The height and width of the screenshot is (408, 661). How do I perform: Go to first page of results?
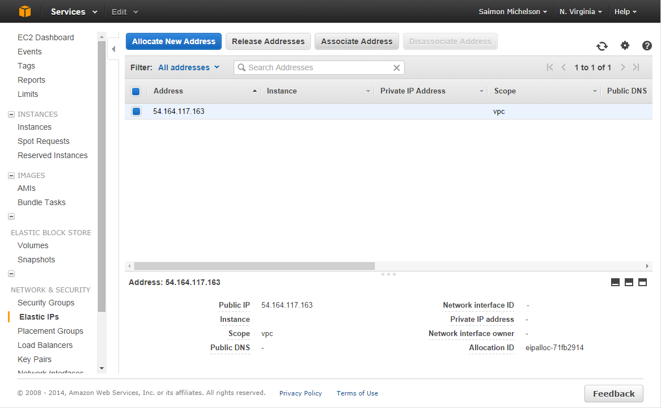pyautogui.click(x=550, y=67)
